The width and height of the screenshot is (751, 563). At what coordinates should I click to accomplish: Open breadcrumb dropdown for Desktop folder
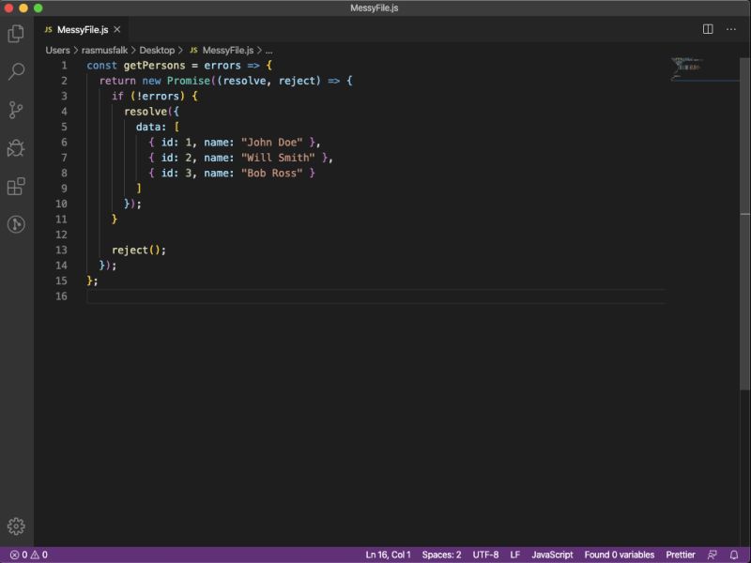160,50
